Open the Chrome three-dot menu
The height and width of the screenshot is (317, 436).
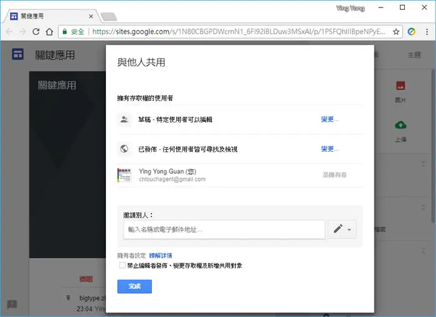[x=427, y=32]
